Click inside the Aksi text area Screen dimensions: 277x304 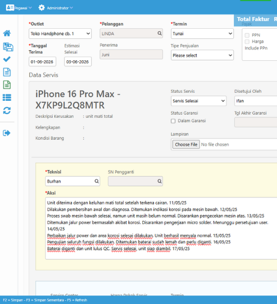(x=161, y=228)
